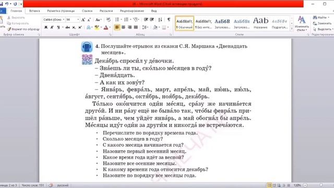Screen dimensions: 334x188
Task: Apply text effects icon
Action: tap(89, 27)
